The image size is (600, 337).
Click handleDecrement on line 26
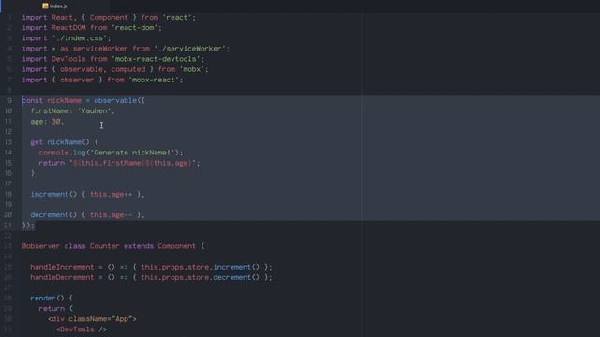point(62,277)
